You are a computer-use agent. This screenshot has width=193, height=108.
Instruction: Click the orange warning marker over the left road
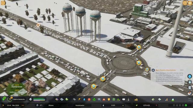[x=38, y=25]
